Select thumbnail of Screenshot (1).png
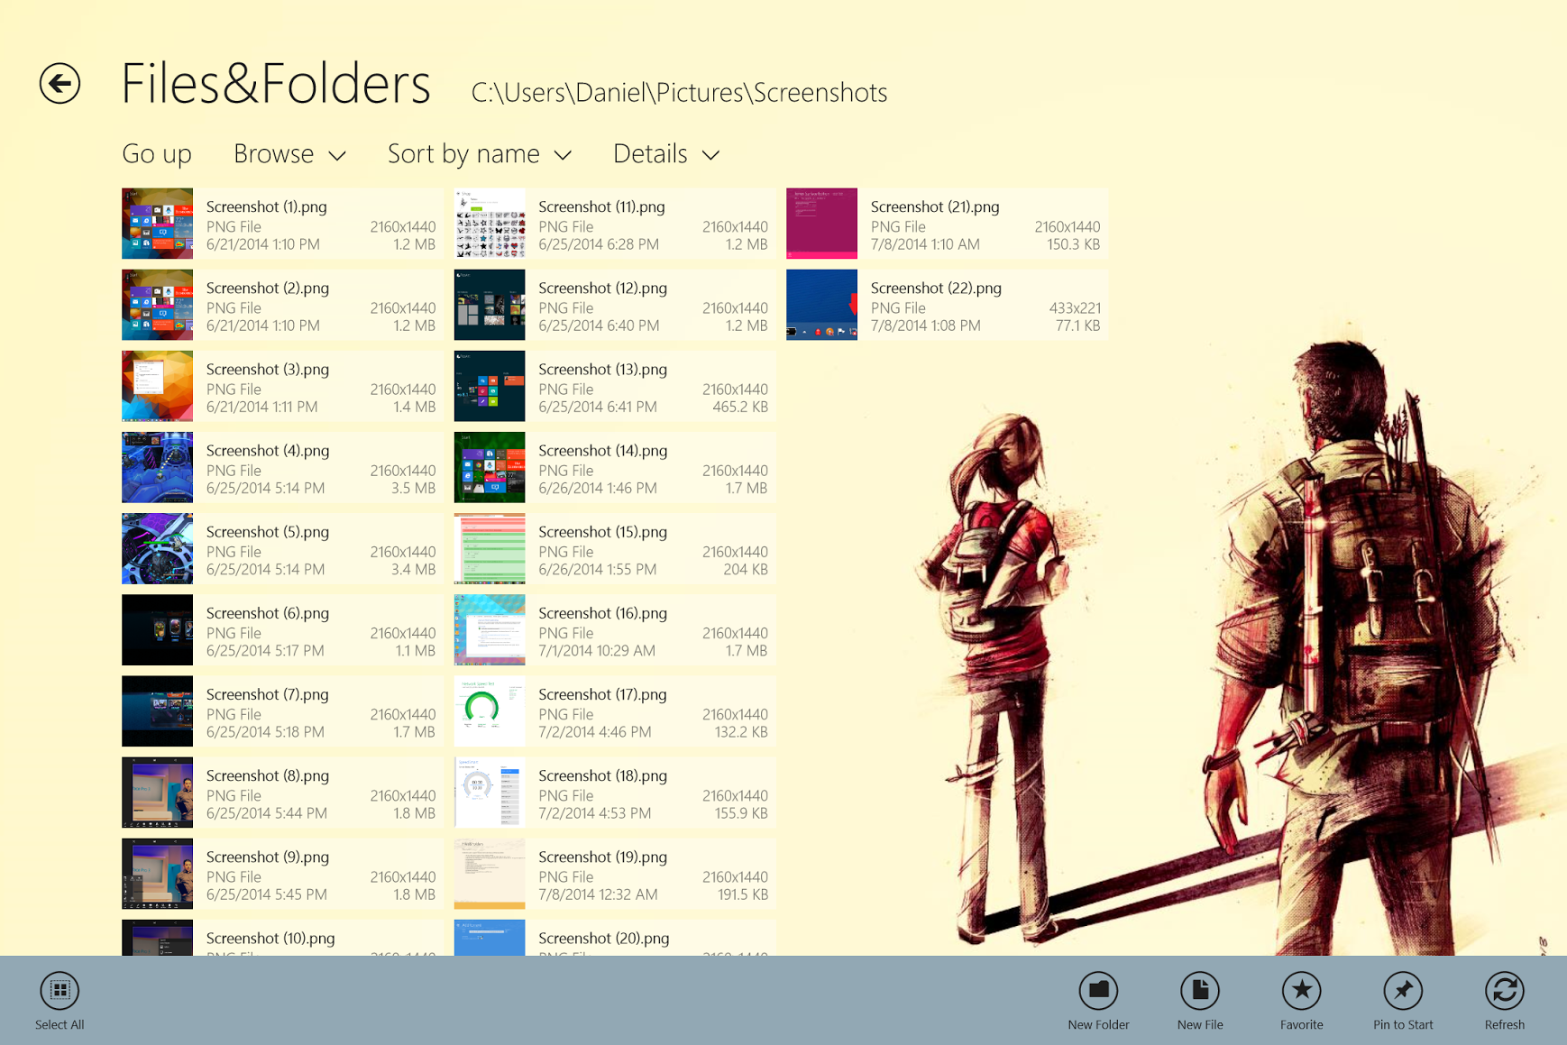1567x1045 pixels. (157, 224)
